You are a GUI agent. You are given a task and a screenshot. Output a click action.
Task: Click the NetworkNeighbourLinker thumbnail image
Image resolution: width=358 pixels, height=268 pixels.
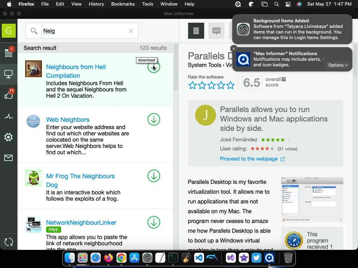point(34,224)
